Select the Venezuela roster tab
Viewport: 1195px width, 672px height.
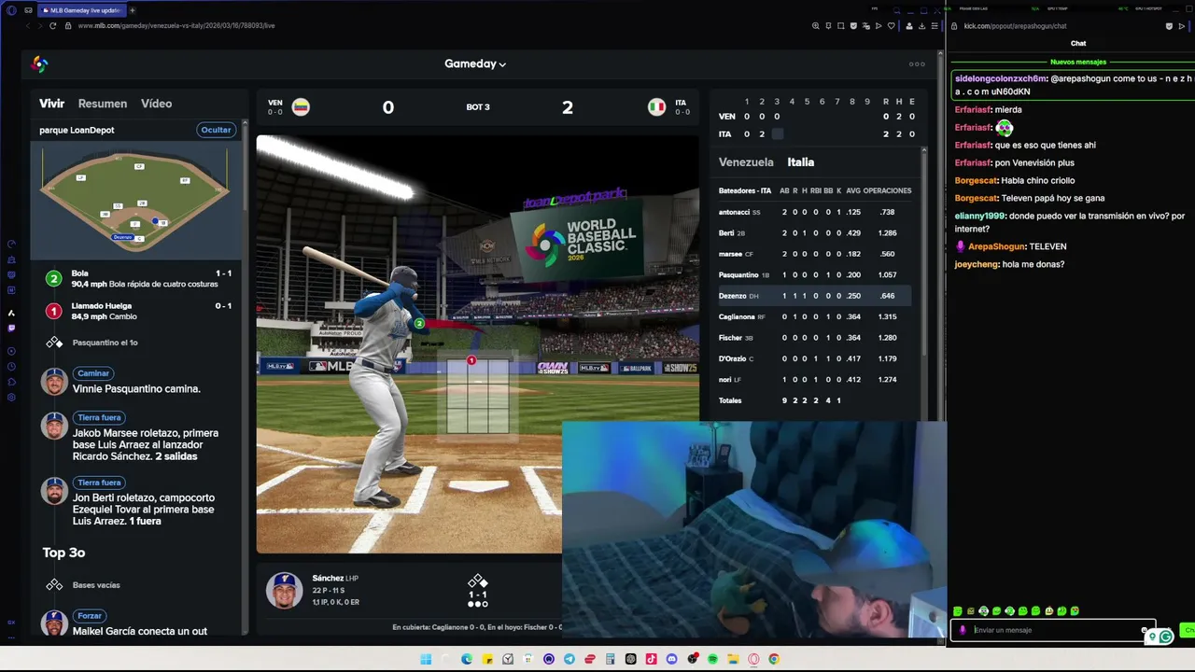coord(746,162)
